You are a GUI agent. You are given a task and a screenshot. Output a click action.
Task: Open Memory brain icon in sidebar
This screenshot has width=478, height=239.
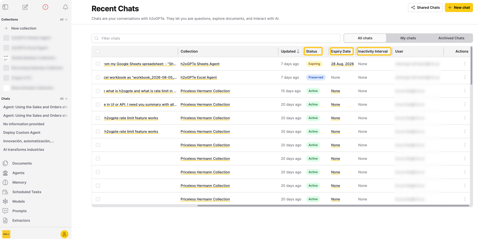click(5, 182)
